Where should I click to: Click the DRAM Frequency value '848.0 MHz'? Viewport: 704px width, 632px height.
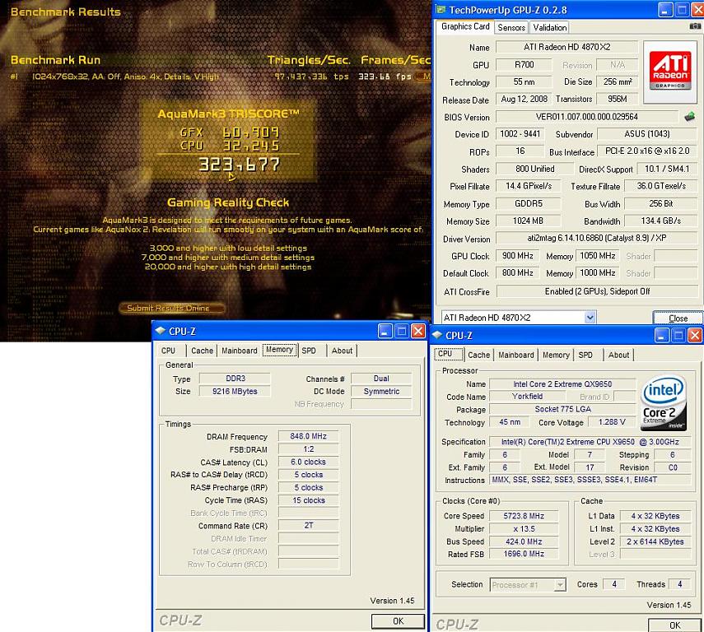click(308, 436)
